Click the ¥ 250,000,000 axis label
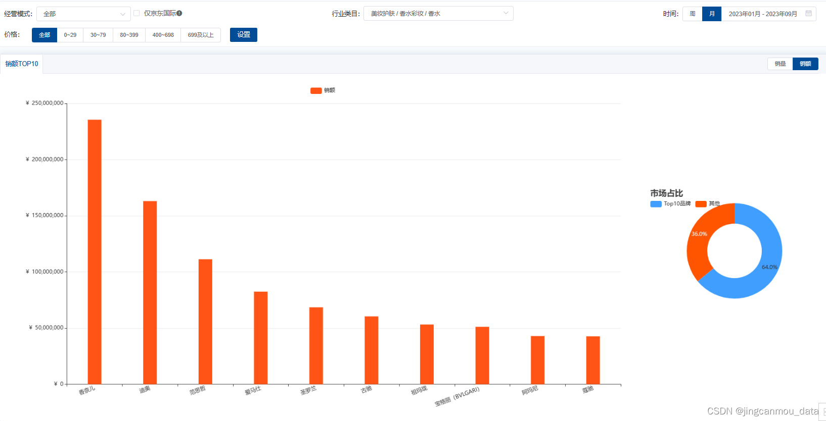826x421 pixels. click(45, 103)
